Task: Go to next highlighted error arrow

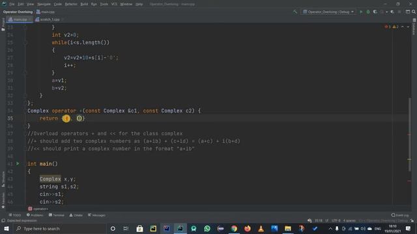Action: coord(408,27)
